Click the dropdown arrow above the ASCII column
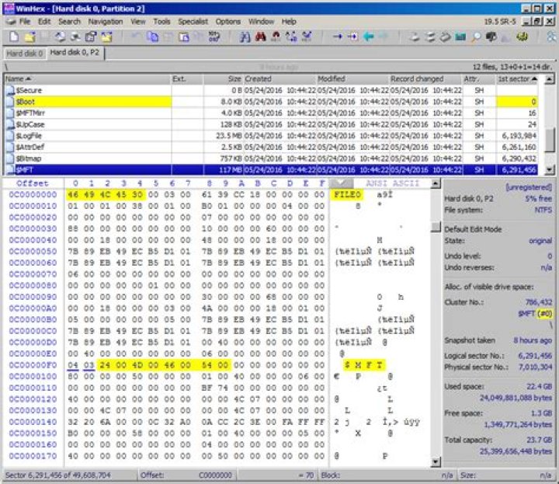 pos(339,183)
